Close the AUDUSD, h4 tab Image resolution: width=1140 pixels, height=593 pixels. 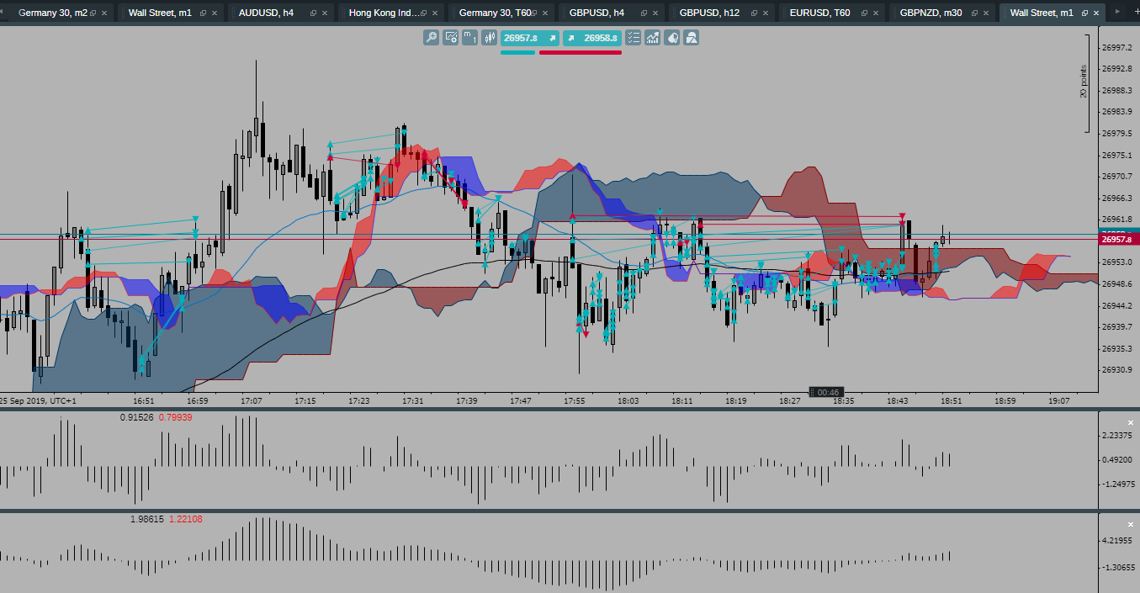tap(326, 13)
